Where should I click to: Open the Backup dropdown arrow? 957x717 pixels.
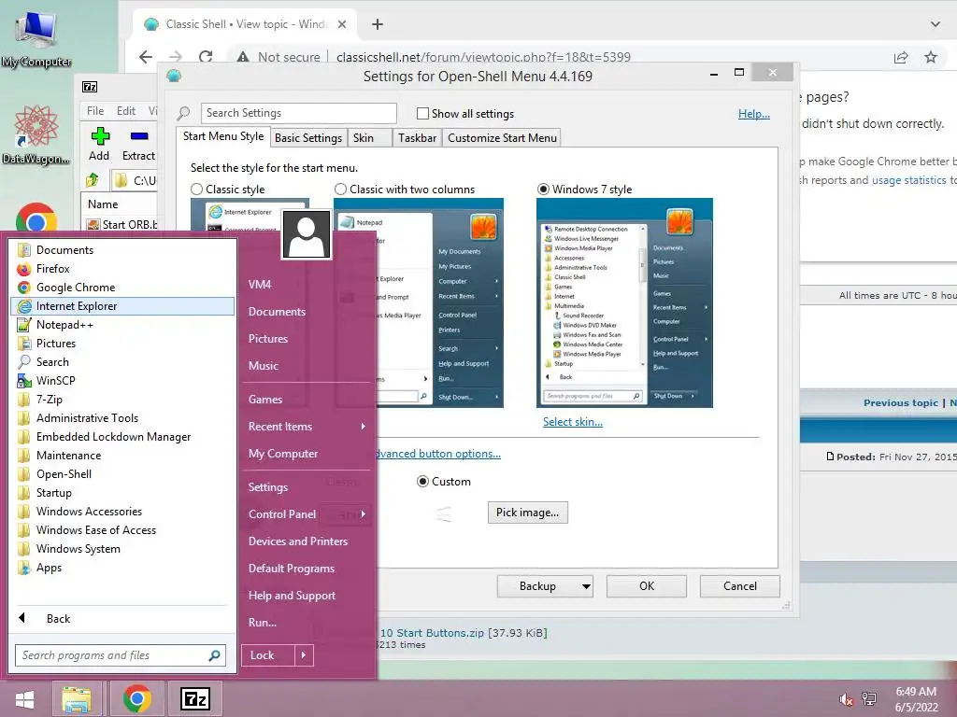(586, 586)
